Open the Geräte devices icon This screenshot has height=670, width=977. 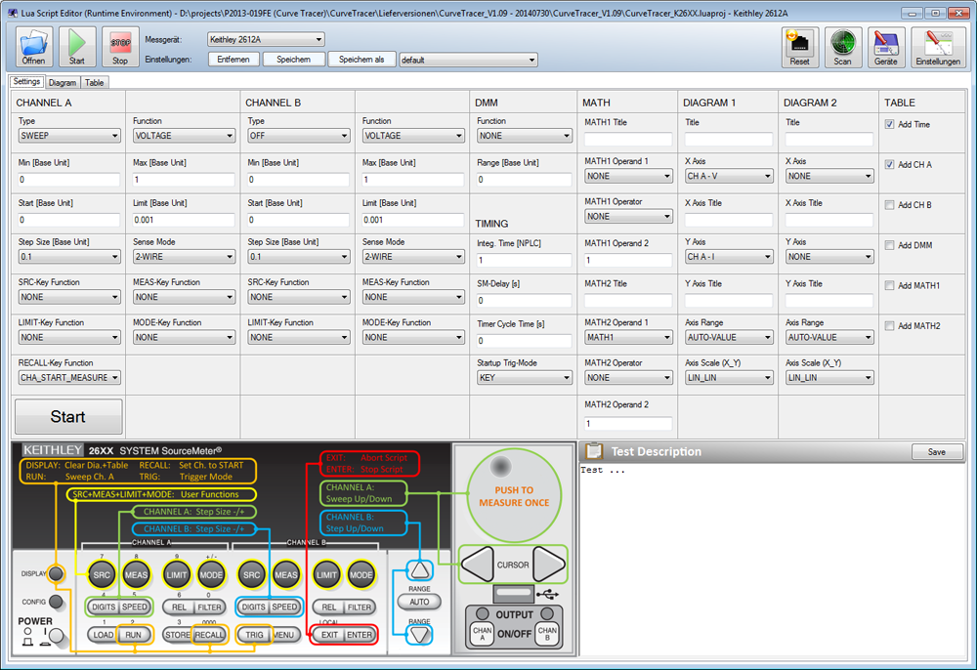point(885,42)
